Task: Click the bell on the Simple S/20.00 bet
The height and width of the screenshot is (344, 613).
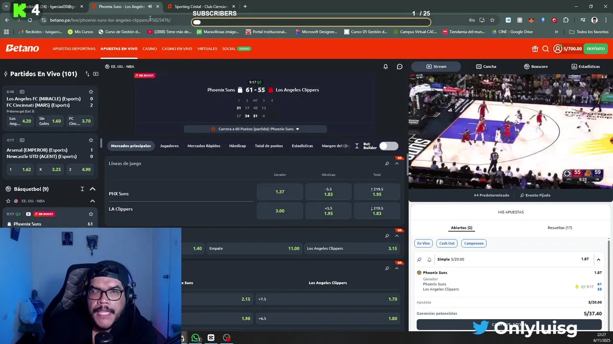Action: [430, 259]
